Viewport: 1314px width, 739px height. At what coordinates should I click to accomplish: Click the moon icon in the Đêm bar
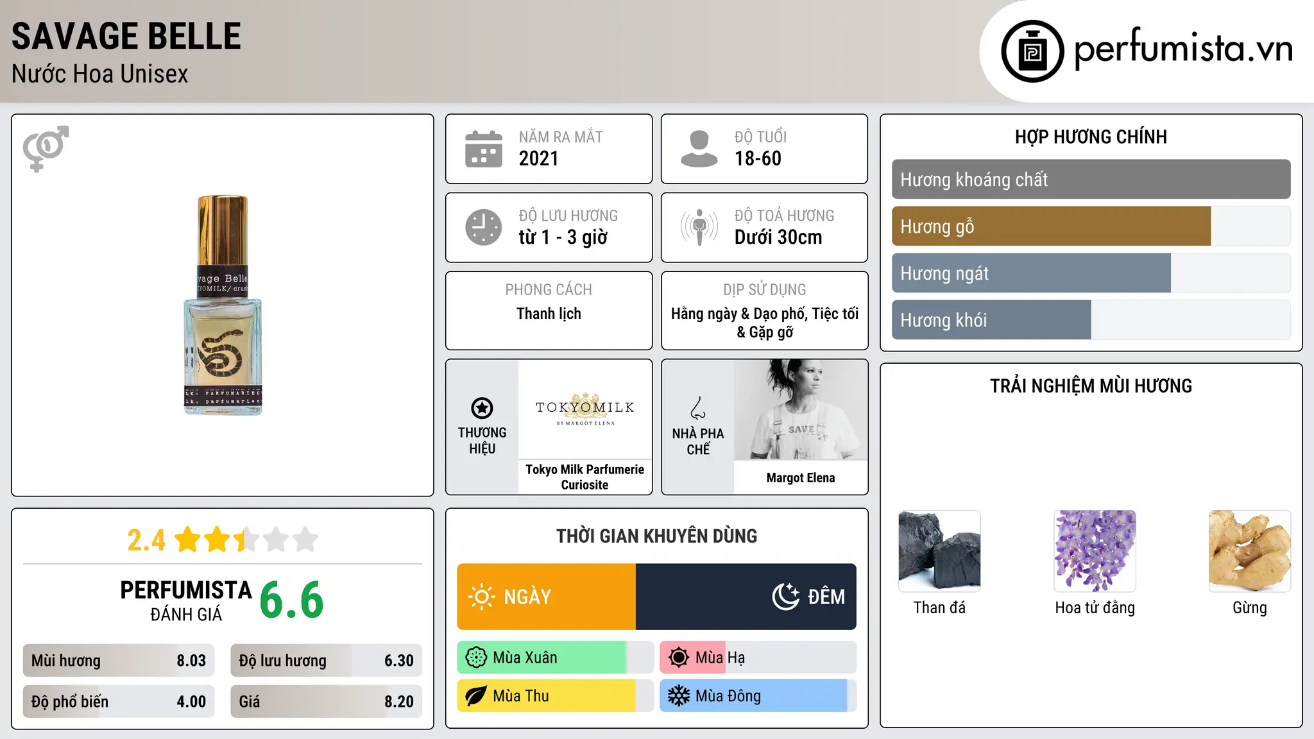[786, 597]
